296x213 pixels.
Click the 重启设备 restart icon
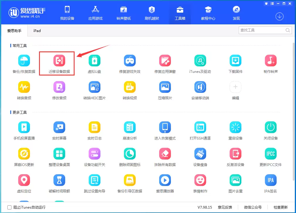click(x=236, y=127)
